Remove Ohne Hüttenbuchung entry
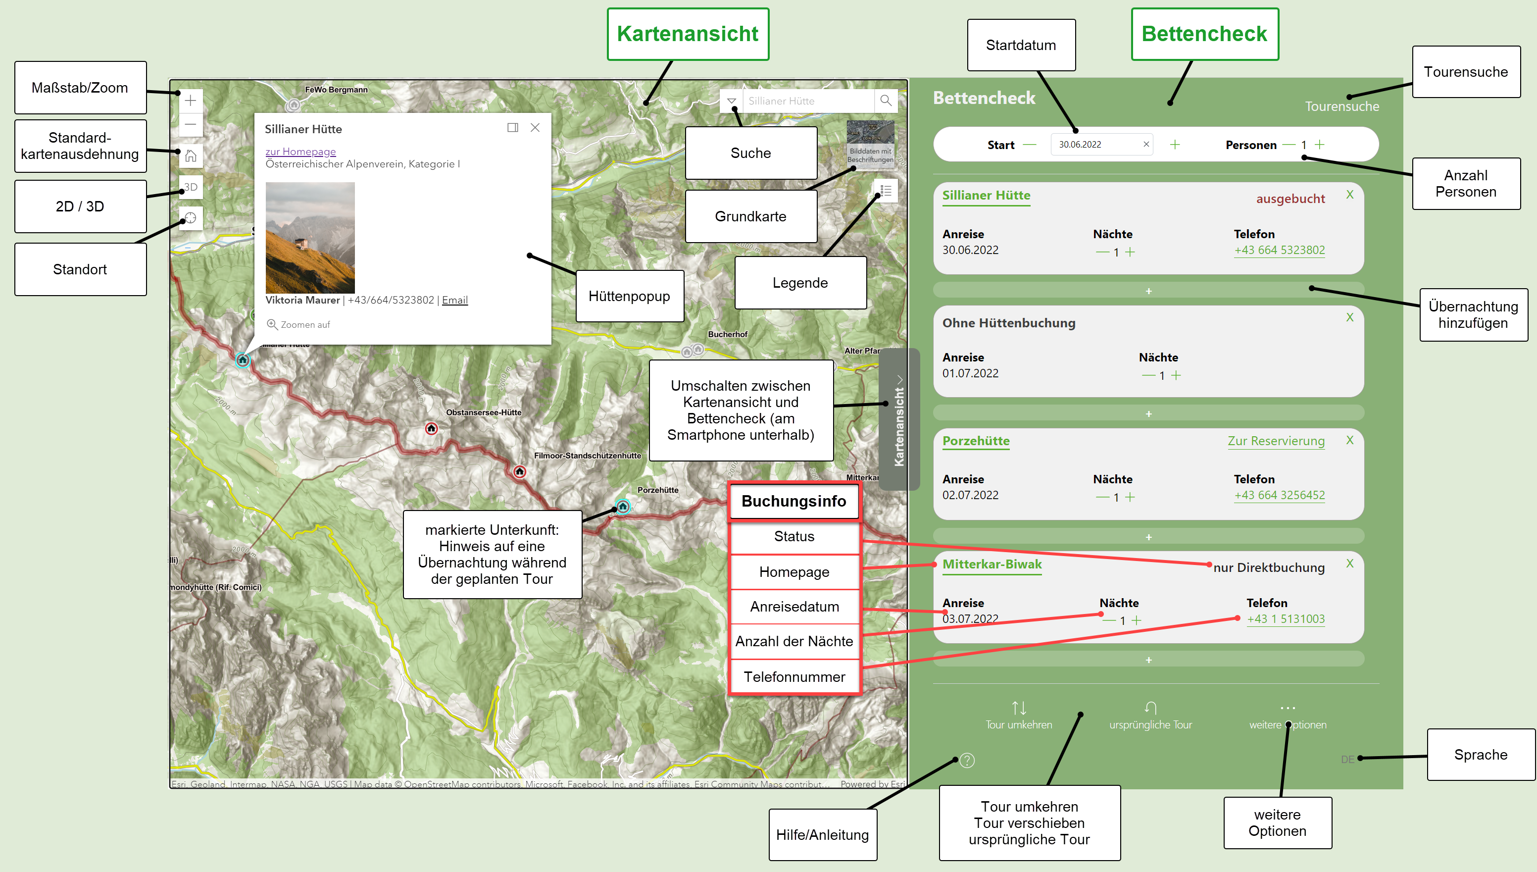1537x872 pixels. point(1350,317)
